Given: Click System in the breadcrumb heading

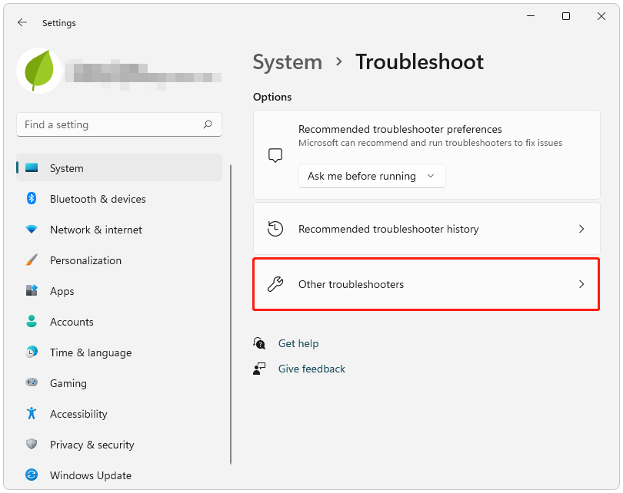Looking at the screenshot, I should [x=287, y=62].
